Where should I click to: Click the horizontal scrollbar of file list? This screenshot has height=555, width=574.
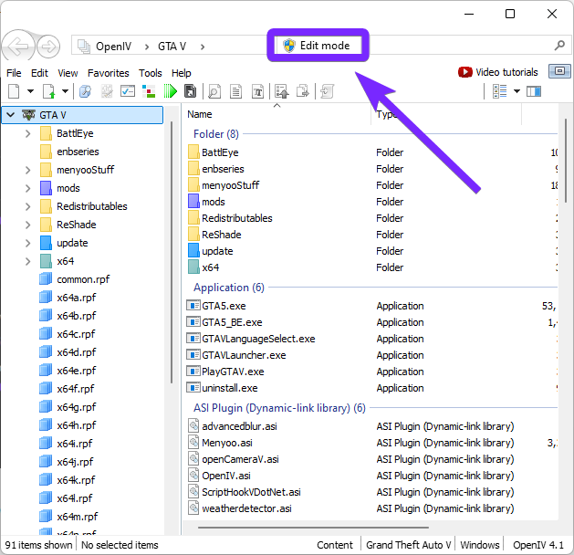coord(313,528)
